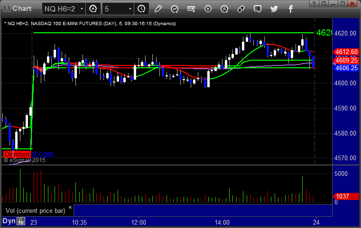Screen dimensions: 361x228
Task: Click the chart title NASDAQ 100 E-MINI FUTURES
Action: (66, 24)
